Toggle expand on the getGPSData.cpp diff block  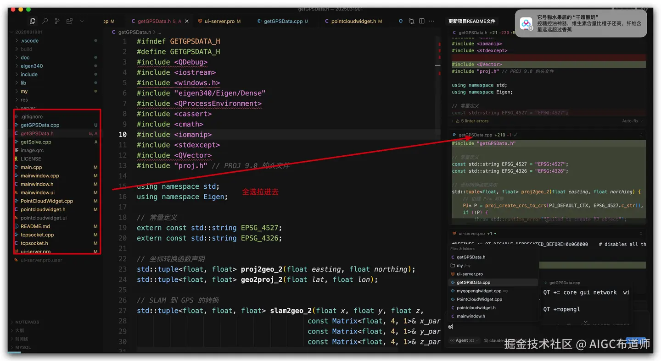tap(641, 135)
